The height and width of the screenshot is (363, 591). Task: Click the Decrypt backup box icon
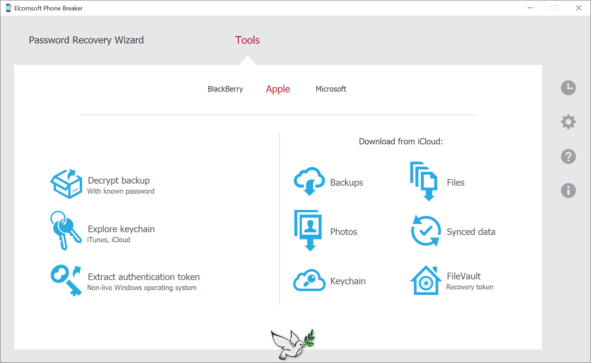[x=66, y=184]
